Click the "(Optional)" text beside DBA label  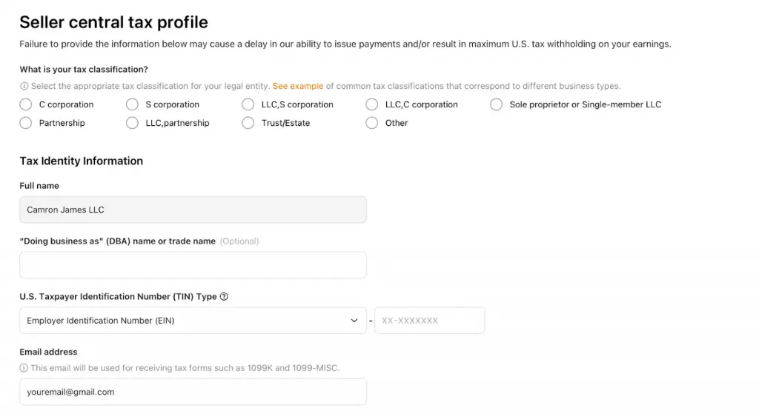(239, 241)
